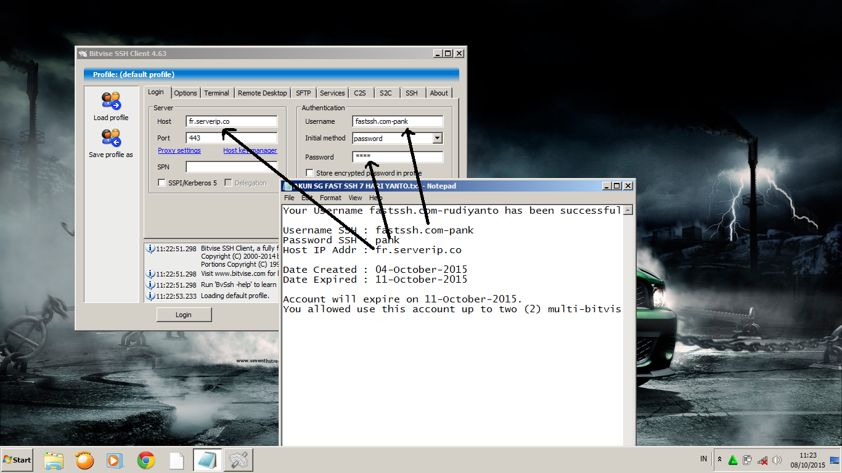
Task: Enable the SSPI/Kerberos 5 checkbox
Action: click(x=162, y=183)
